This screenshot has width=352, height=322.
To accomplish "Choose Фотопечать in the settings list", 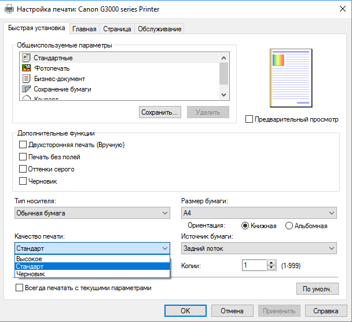I will pos(119,68).
